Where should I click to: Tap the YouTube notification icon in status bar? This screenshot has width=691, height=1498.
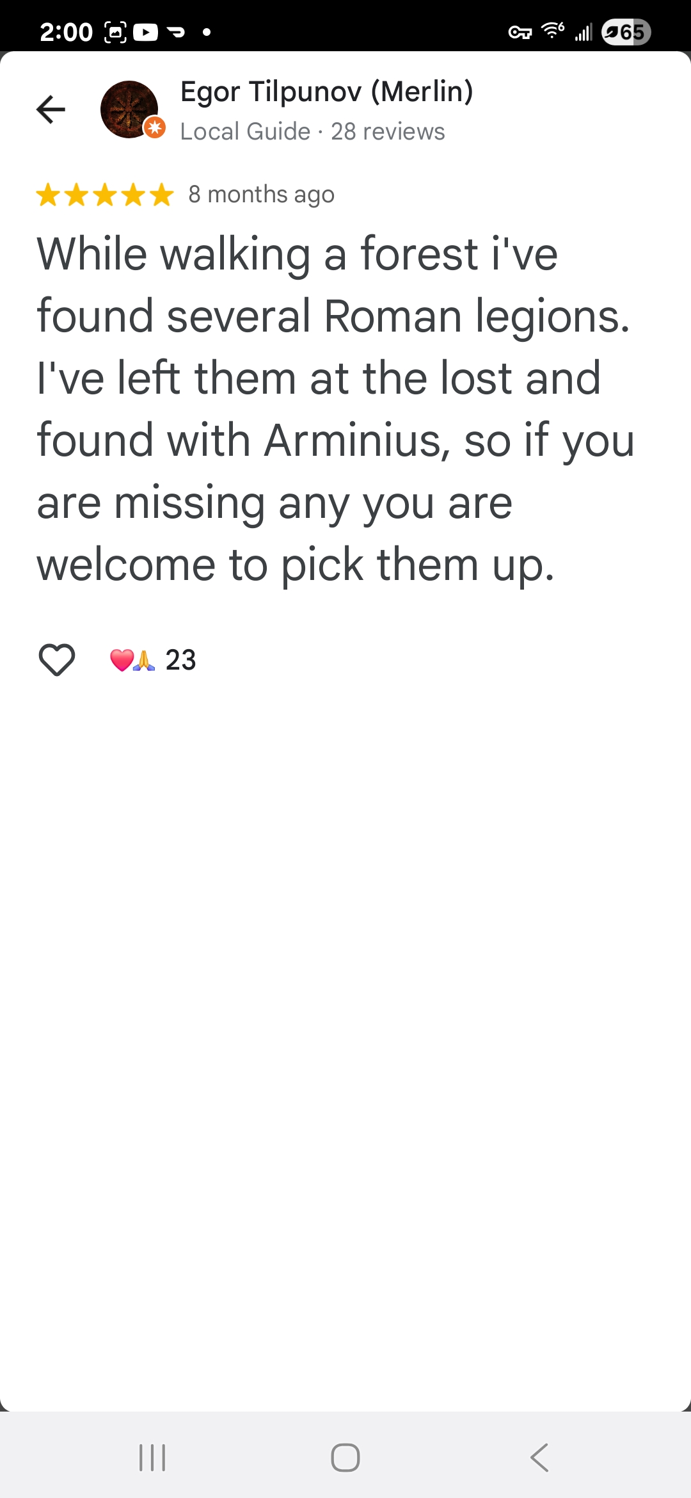tap(146, 32)
